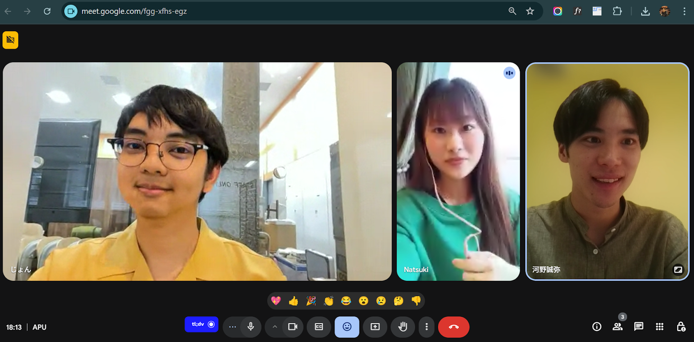Select Natsuki video tile

(x=458, y=171)
